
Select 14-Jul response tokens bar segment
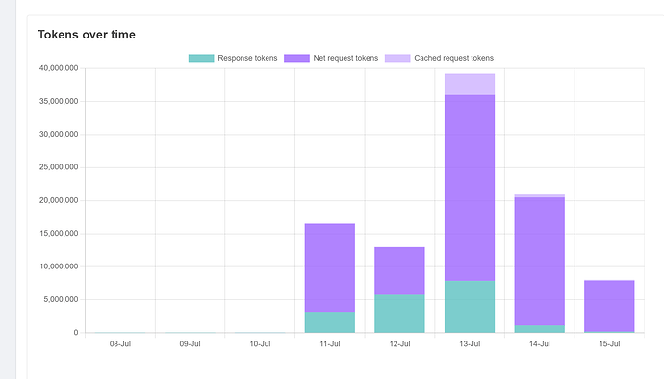click(x=540, y=329)
